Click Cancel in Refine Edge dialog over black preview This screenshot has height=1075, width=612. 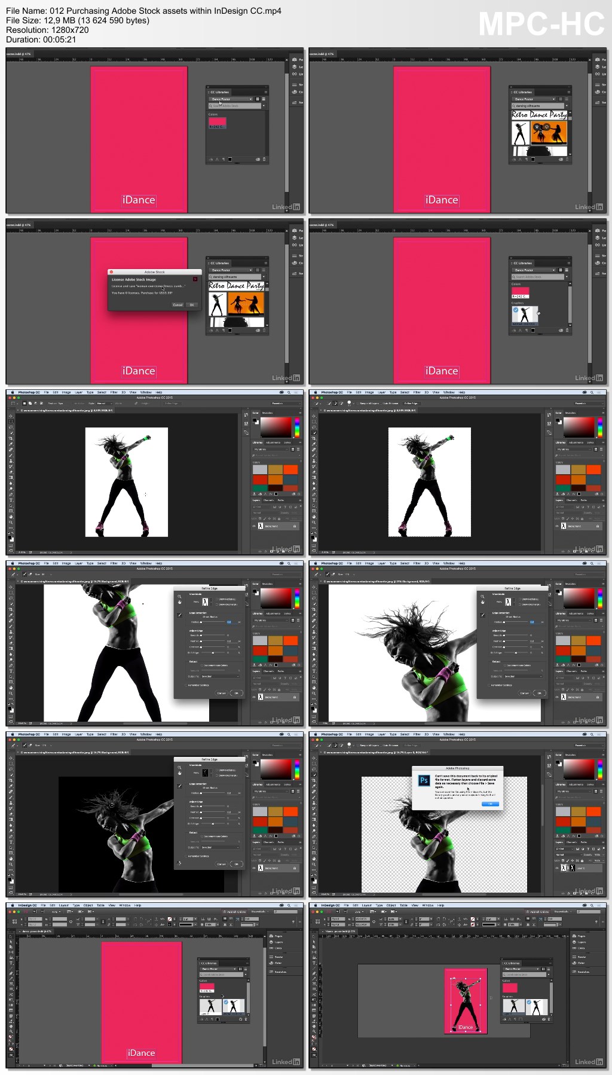pos(222,864)
